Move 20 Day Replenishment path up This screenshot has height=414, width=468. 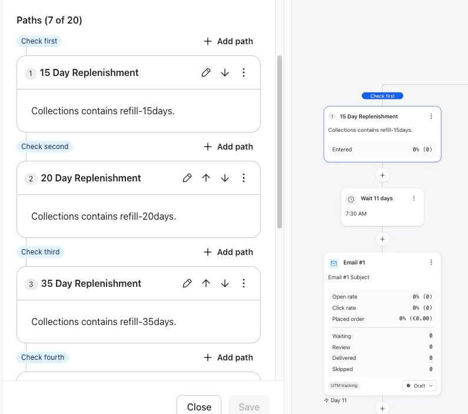(206, 178)
